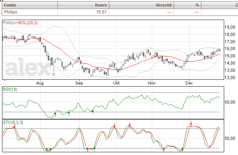Click the percent value dashes for Philips
This screenshot has width=238, height=155.
click(197, 12)
